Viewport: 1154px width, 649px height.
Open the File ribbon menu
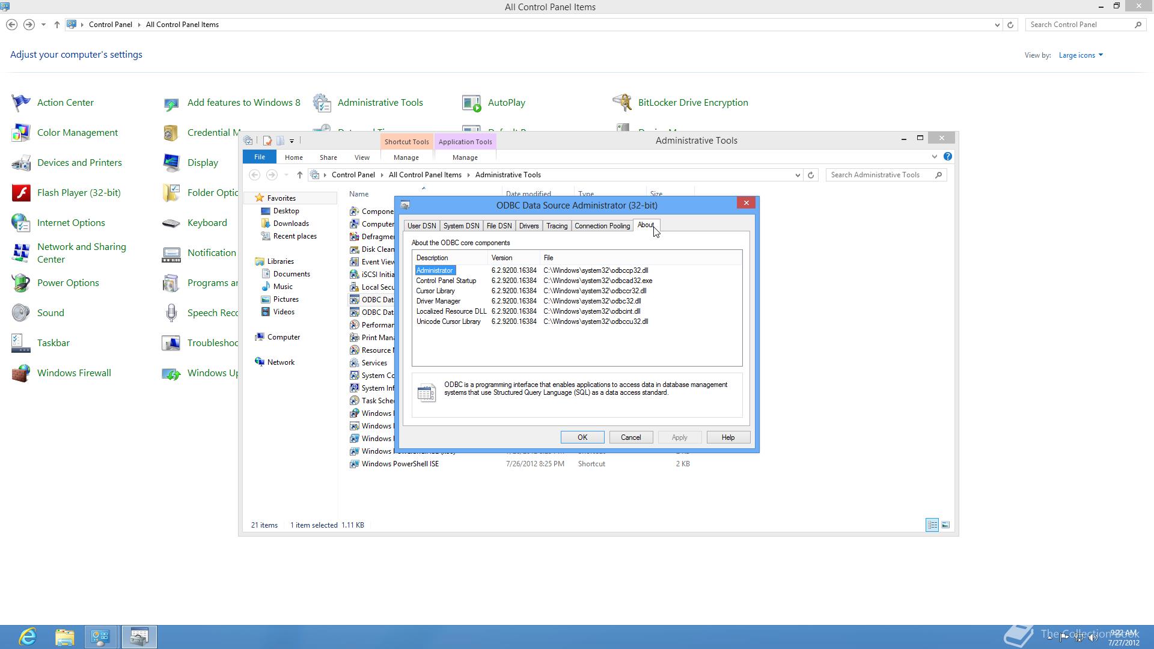[x=259, y=157]
